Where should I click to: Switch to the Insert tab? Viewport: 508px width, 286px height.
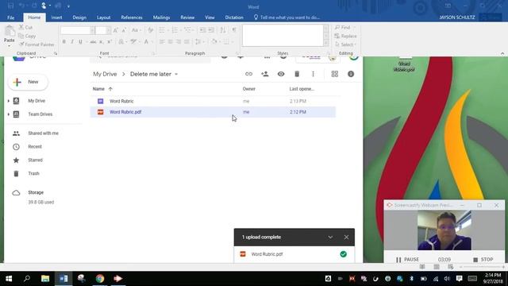pyautogui.click(x=56, y=17)
